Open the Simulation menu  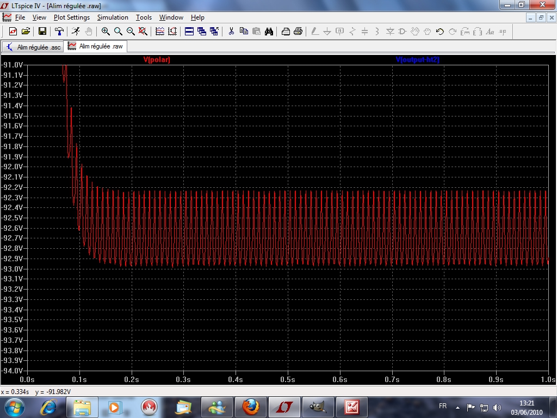point(113,17)
